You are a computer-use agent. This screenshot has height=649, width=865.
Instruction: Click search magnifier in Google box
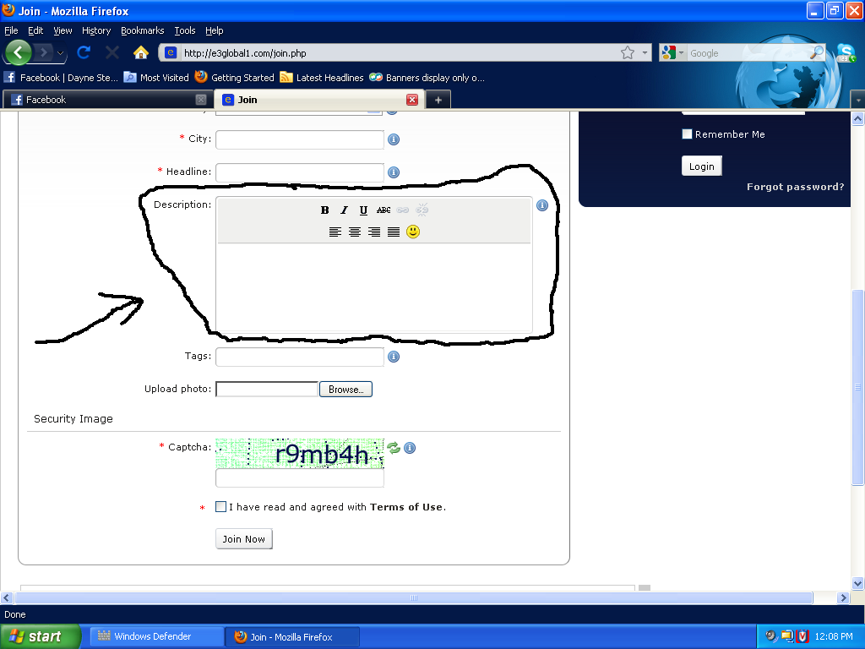[817, 53]
